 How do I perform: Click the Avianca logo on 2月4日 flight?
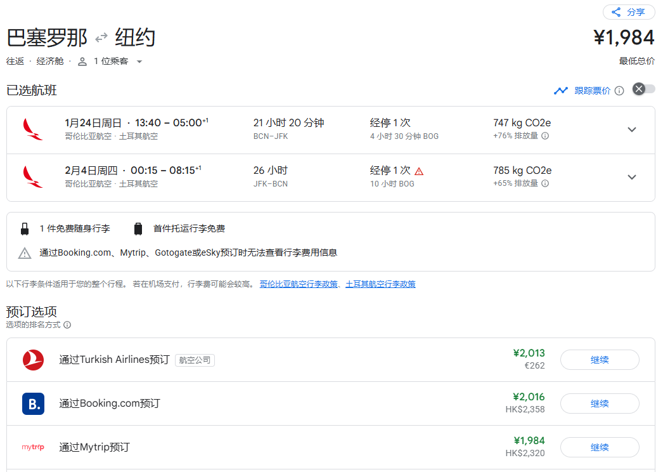tap(32, 177)
